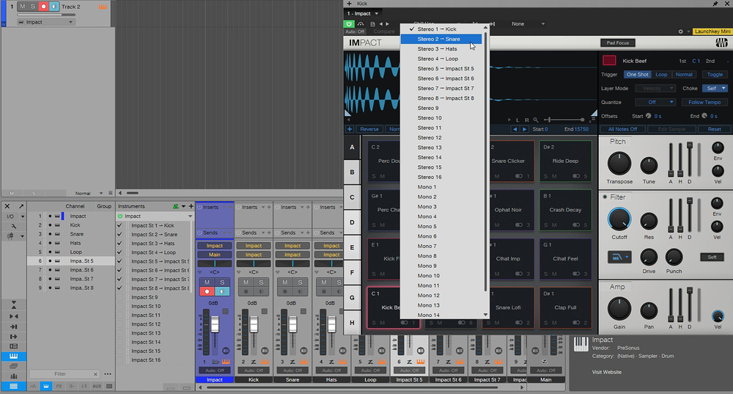This screenshot has width=733, height=394.
Task: Click the Follow Tempo button
Action: click(706, 102)
